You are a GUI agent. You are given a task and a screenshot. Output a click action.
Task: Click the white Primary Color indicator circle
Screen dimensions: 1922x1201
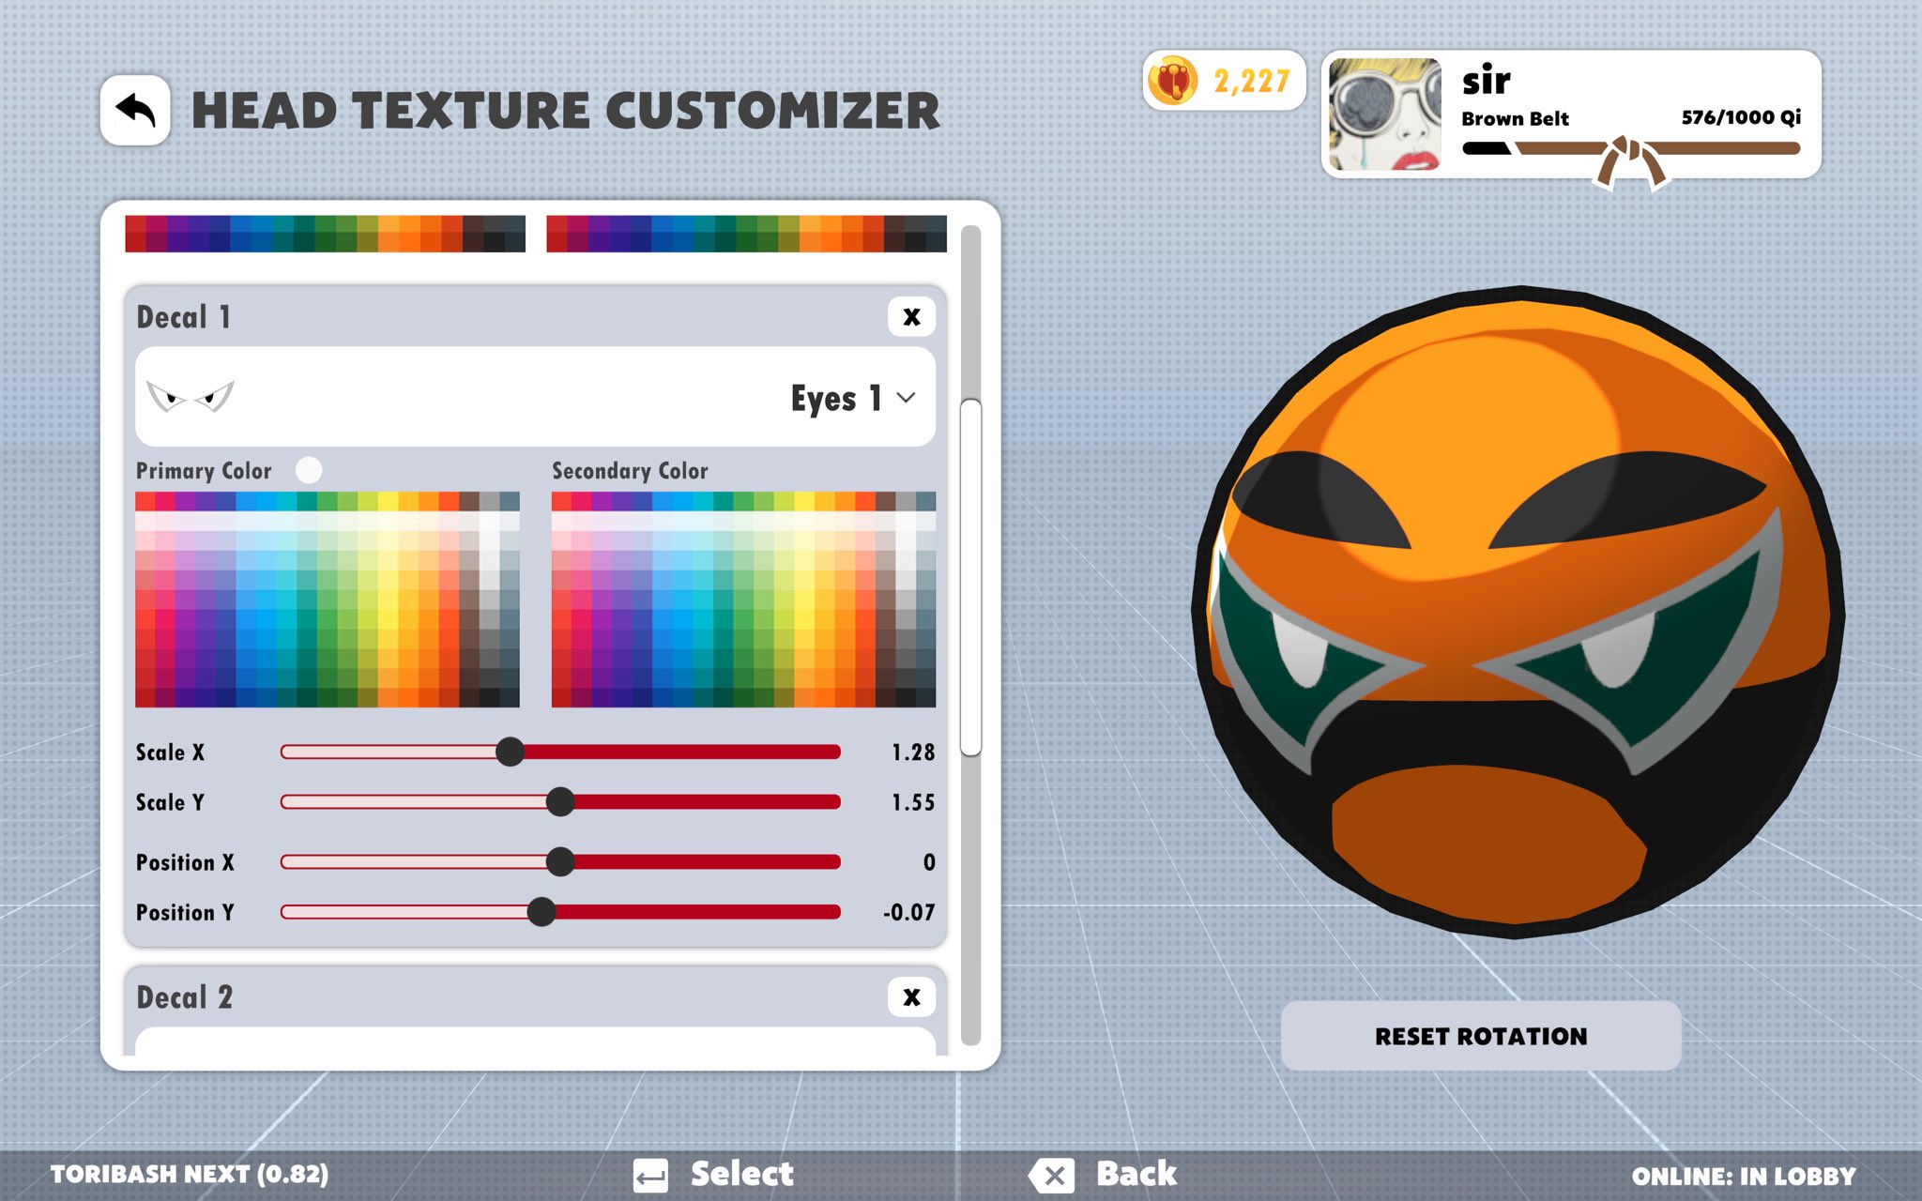click(309, 470)
